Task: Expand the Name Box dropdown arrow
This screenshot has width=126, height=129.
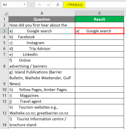Action: (24, 4)
